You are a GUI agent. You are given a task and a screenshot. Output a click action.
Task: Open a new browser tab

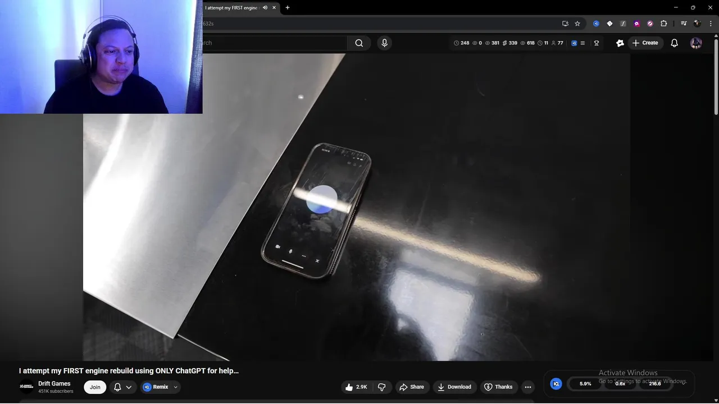tap(288, 8)
